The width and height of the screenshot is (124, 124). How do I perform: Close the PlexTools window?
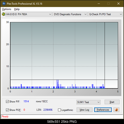[x=118, y=4]
